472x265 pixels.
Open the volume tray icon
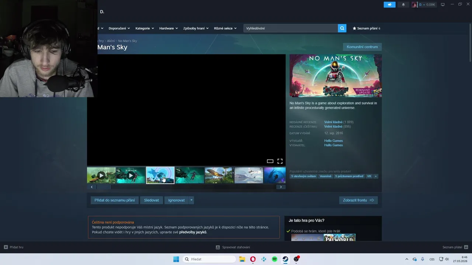pos(447,259)
